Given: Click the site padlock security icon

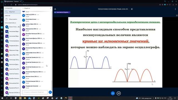Looking at the screenshot, I should pos(16,5).
